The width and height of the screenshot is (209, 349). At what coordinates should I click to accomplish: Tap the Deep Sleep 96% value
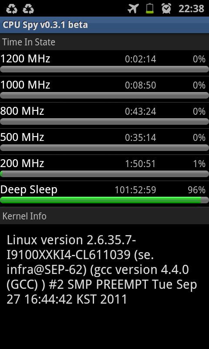196,190
